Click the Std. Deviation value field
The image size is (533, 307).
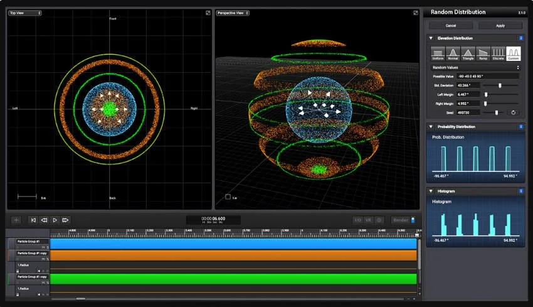coord(468,85)
